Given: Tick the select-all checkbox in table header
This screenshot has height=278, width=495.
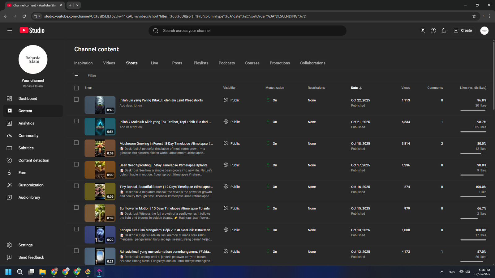Looking at the screenshot, I should (x=76, y=88).
